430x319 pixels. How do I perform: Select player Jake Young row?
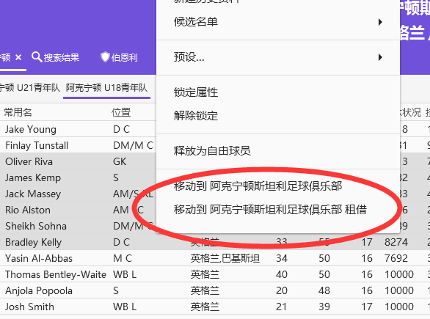tap(78, 129)
